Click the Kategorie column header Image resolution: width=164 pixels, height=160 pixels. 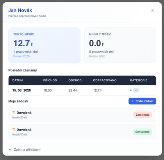(139, 80)
